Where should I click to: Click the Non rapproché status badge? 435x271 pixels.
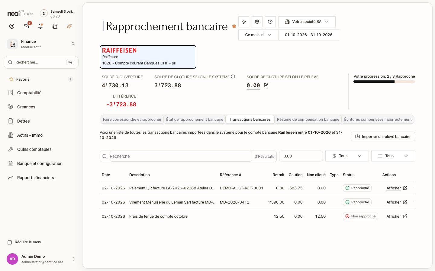360,216
